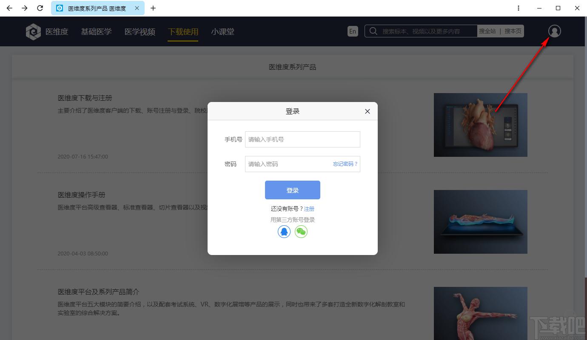Reload the current page
The height and width of the screenshot is (340, 587).
click(40, 8)
